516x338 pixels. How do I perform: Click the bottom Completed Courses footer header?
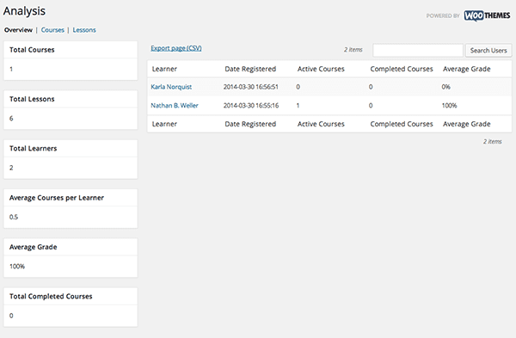point(402,124)
